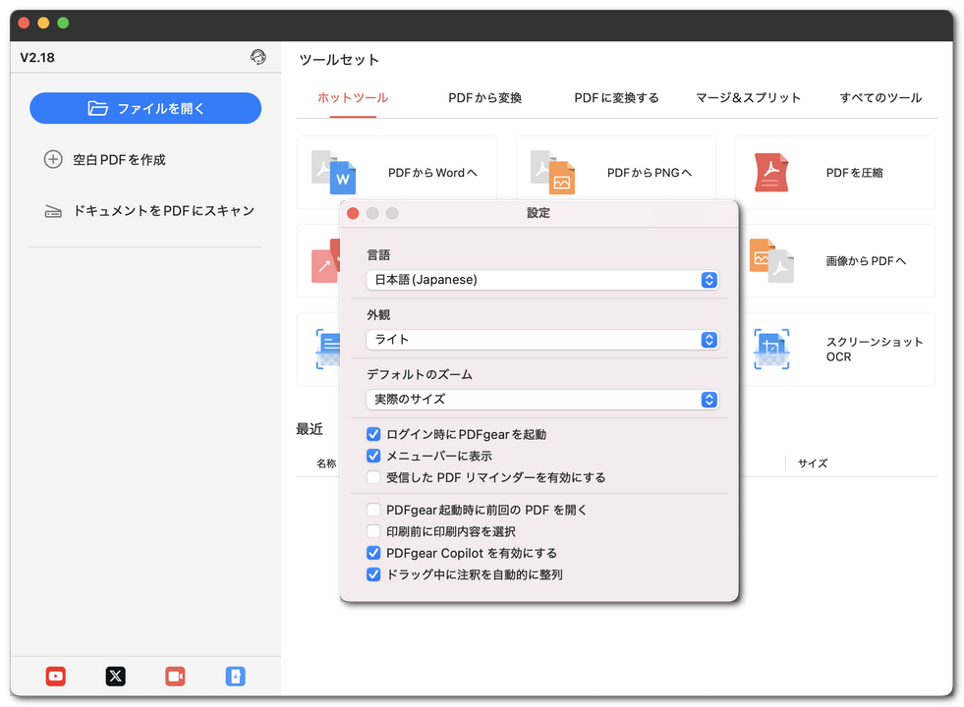Switch to the PDF から変換 tab
The image size is (964, 707).
[484, 97]
